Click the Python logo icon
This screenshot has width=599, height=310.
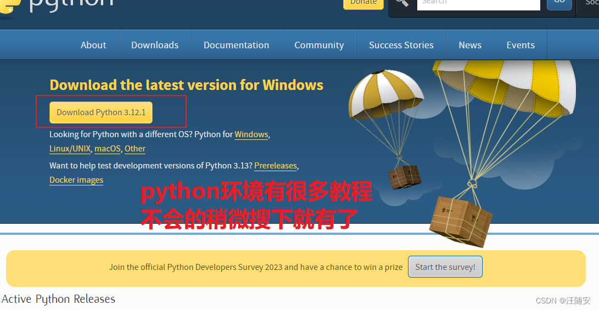coord(9,8)
